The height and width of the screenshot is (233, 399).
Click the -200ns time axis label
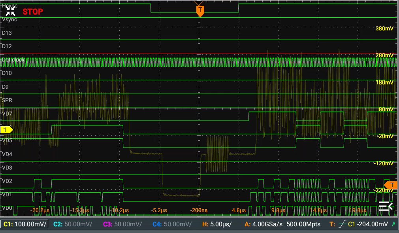point(199,211)
